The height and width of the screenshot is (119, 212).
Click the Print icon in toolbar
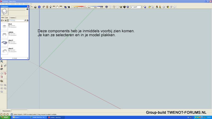coord(35,7)
